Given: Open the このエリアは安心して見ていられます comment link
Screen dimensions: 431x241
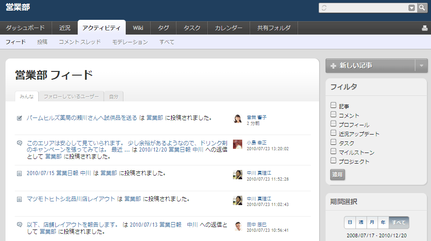Looking at the screenshot, I should tap(127, 147).
